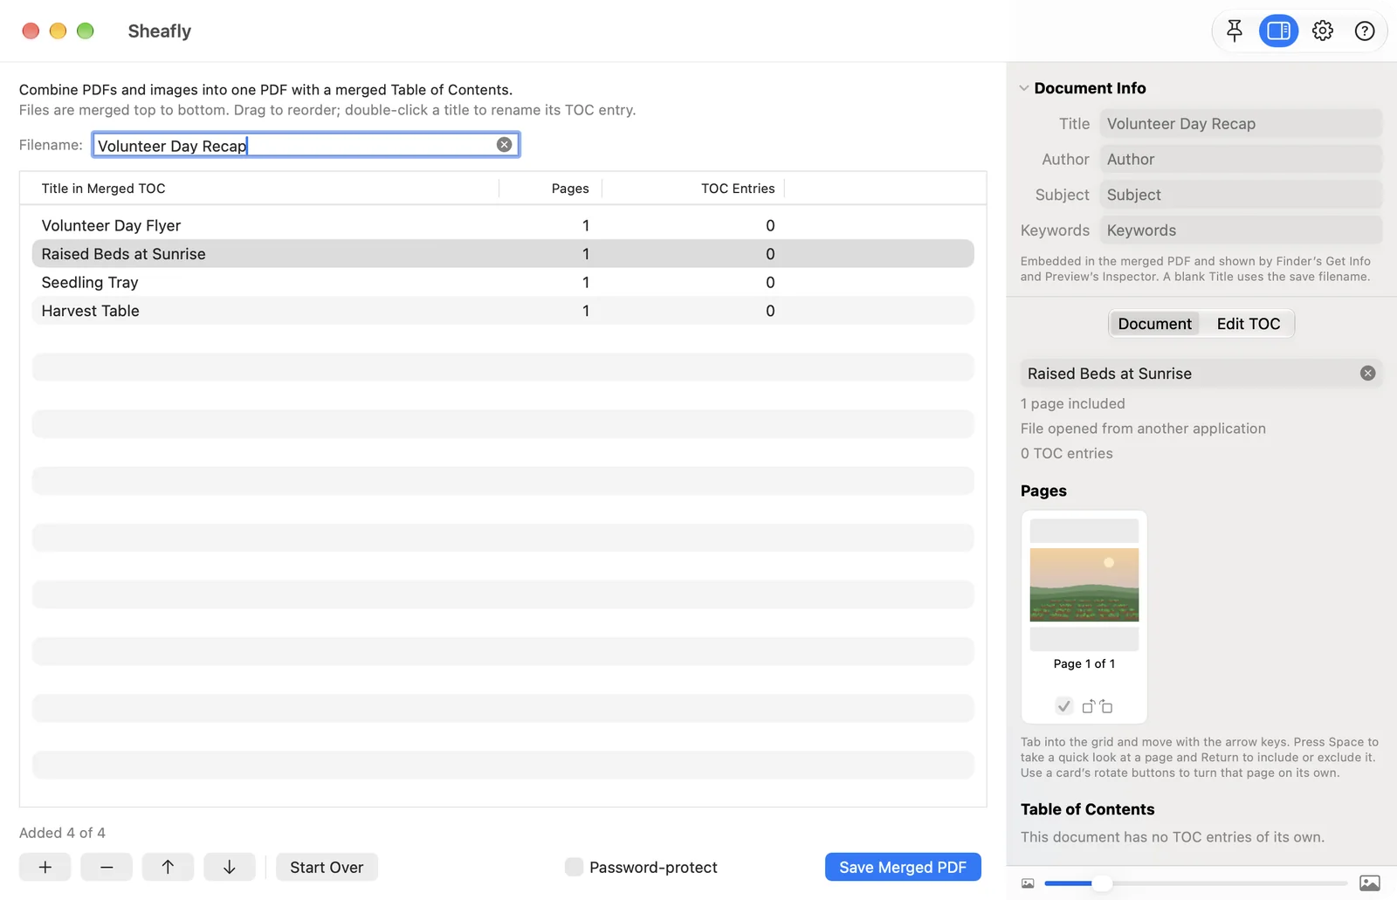Click the Start Over button
This screenshot has width=1397, height=900.
coord(327,867)
